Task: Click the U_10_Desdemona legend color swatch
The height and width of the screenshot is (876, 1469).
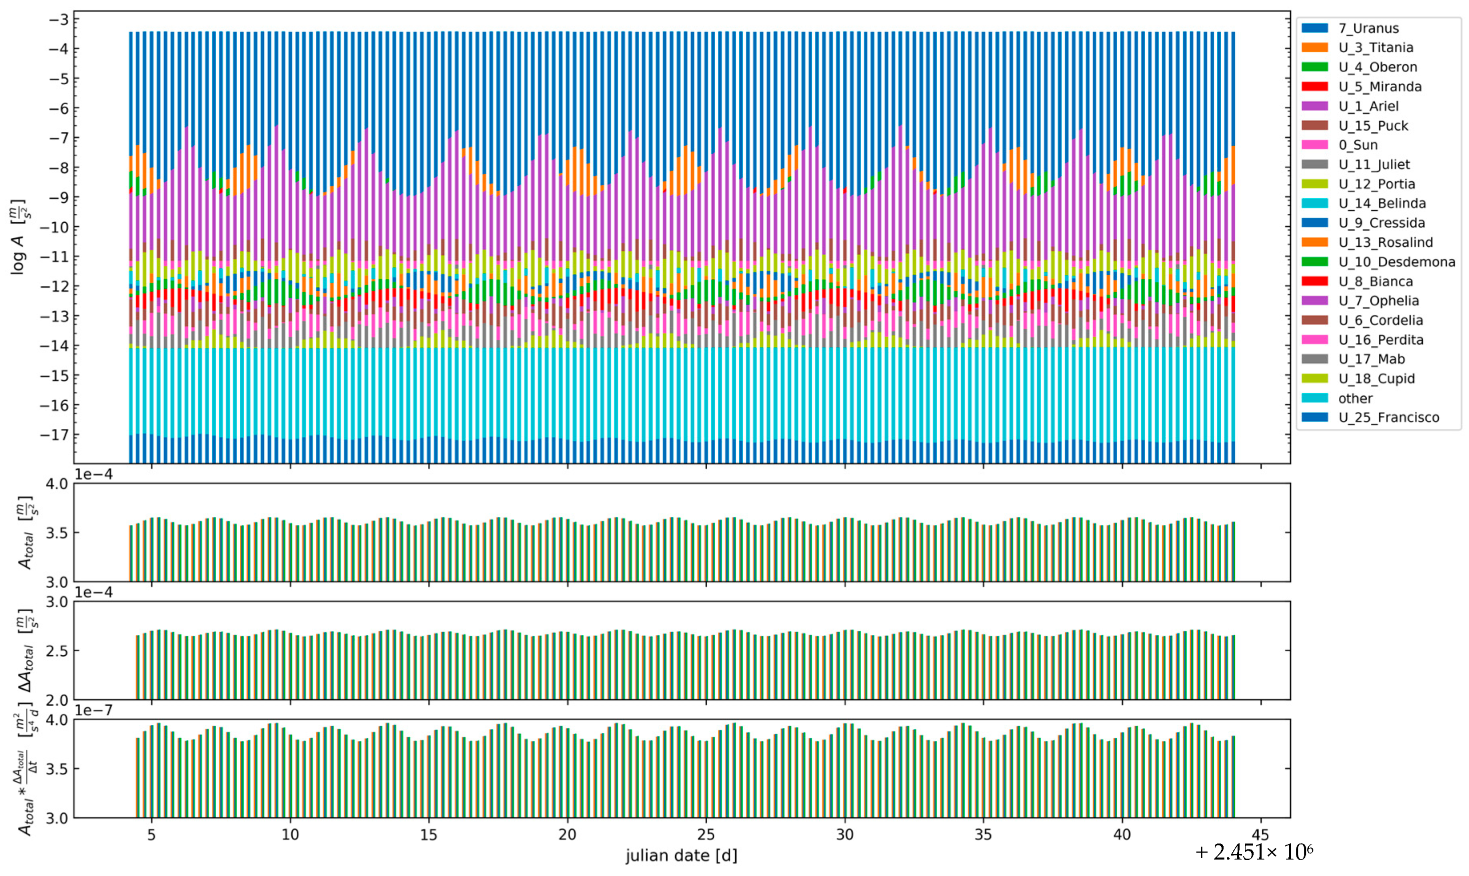Action: 1315,262
